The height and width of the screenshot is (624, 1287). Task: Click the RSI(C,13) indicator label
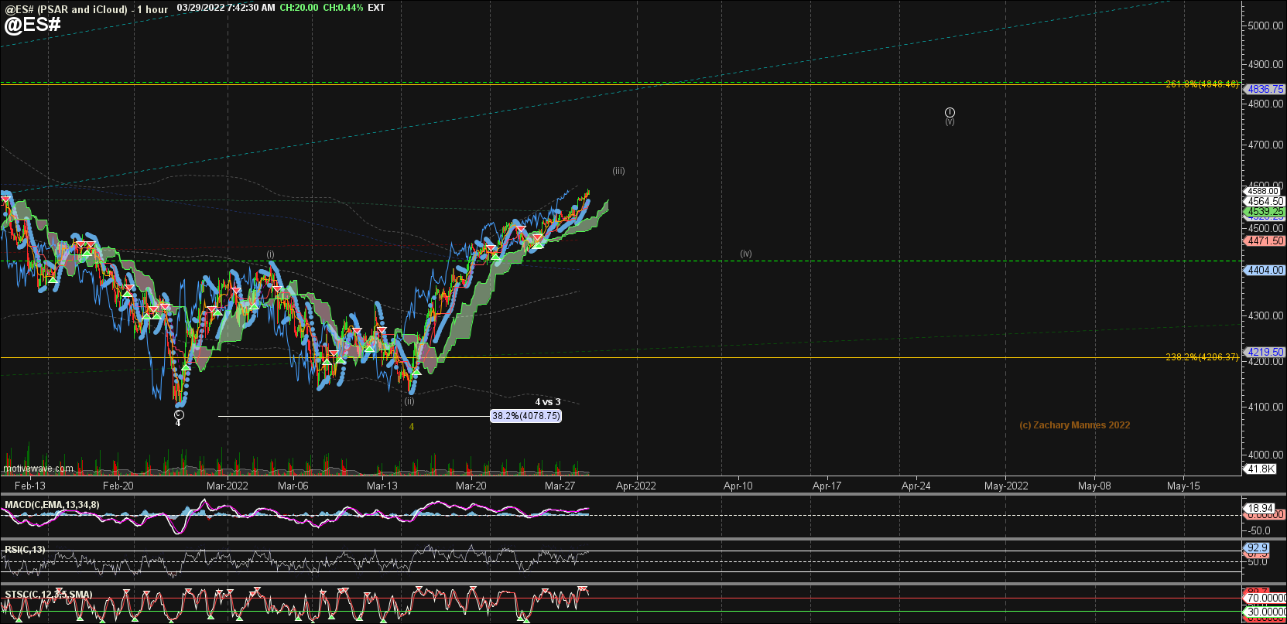pos(25,550)
